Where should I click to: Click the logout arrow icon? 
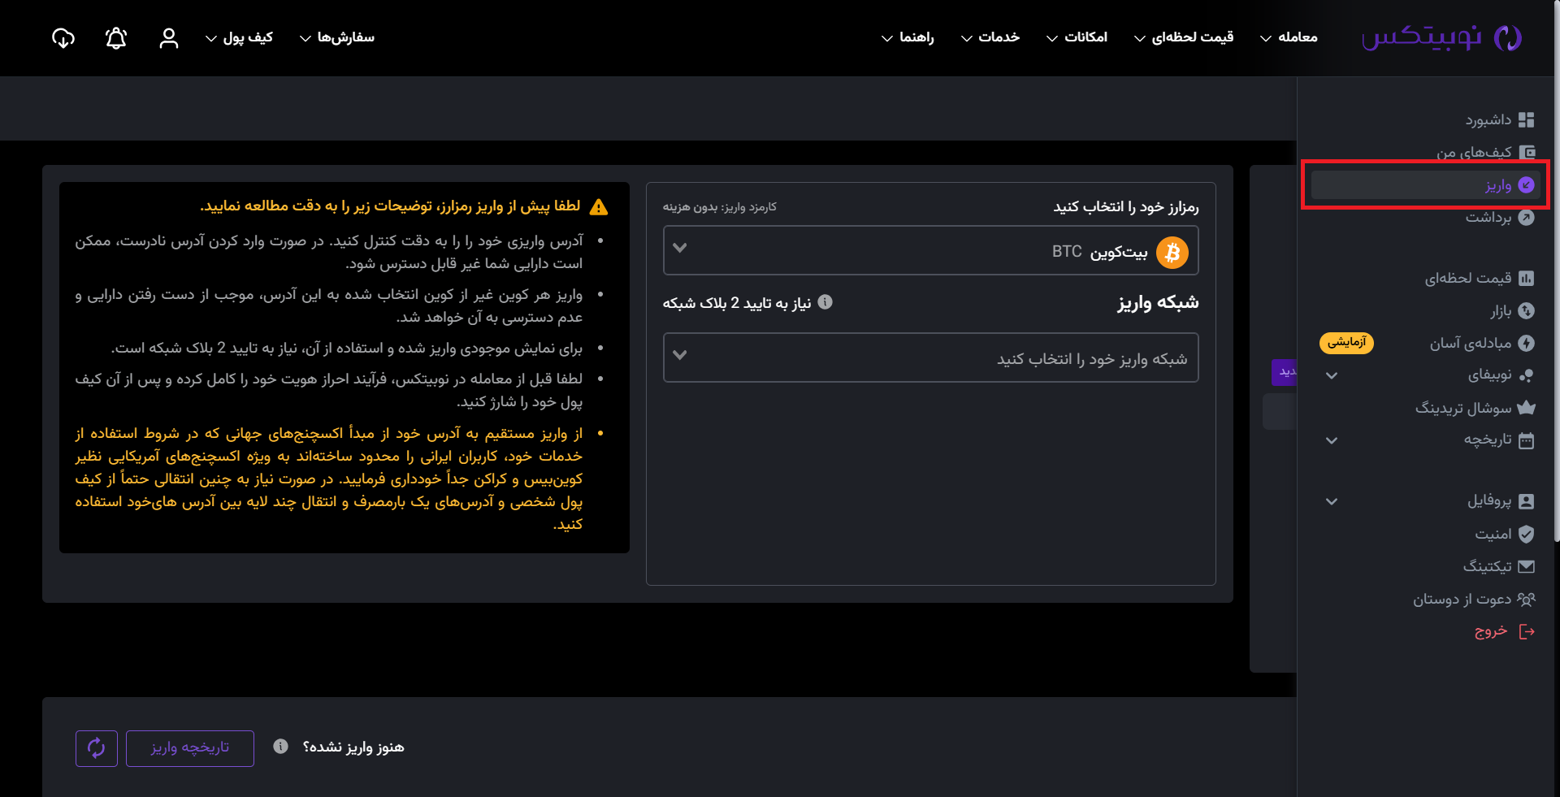tap(1527, 631)
